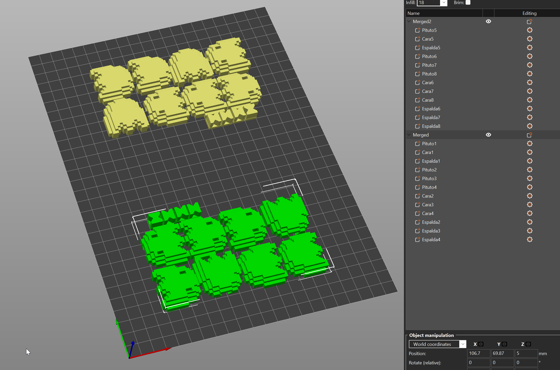Screen dimensions: 560x370
Task: Open settings gear for Pituto5
Action: 530,30
